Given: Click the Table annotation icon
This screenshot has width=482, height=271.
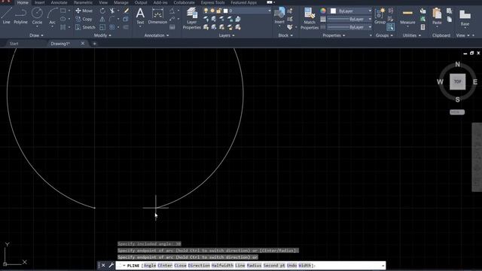Looking at the screenshot, I should click(x=172, y=27).
